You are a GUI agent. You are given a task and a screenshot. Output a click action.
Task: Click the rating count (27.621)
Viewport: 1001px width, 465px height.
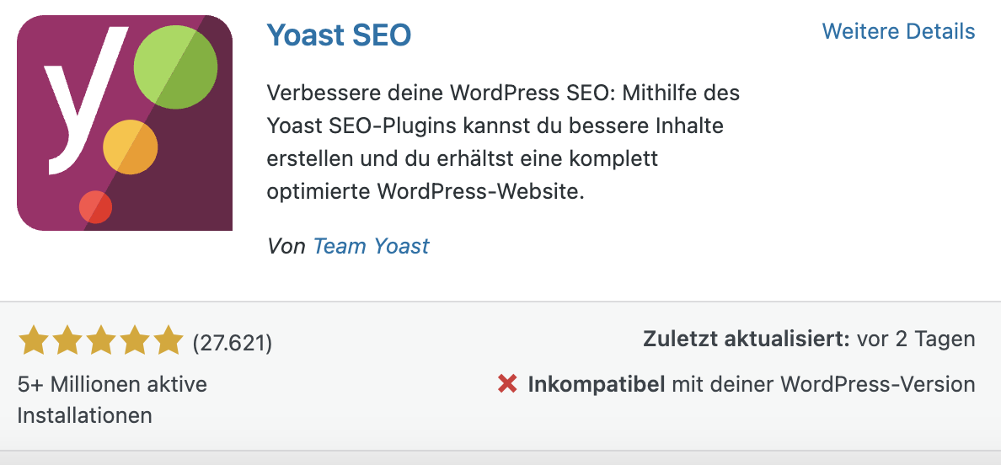coord(233,343)
